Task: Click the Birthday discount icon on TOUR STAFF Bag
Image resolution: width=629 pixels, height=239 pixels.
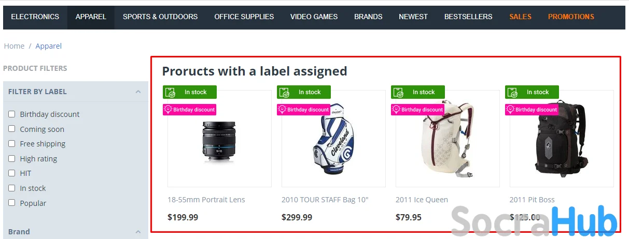Action: click(282, 110)
